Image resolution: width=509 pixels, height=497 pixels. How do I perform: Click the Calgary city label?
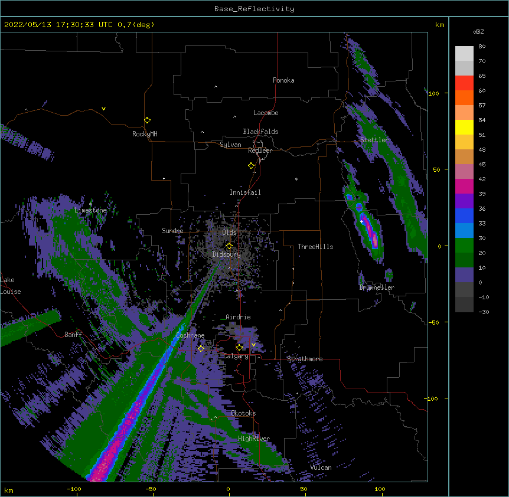[236, 356]
